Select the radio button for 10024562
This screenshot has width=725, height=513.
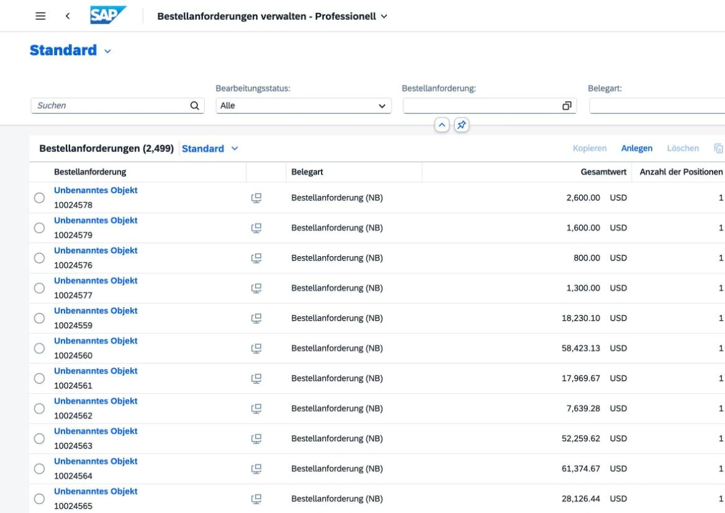(39, 408)
